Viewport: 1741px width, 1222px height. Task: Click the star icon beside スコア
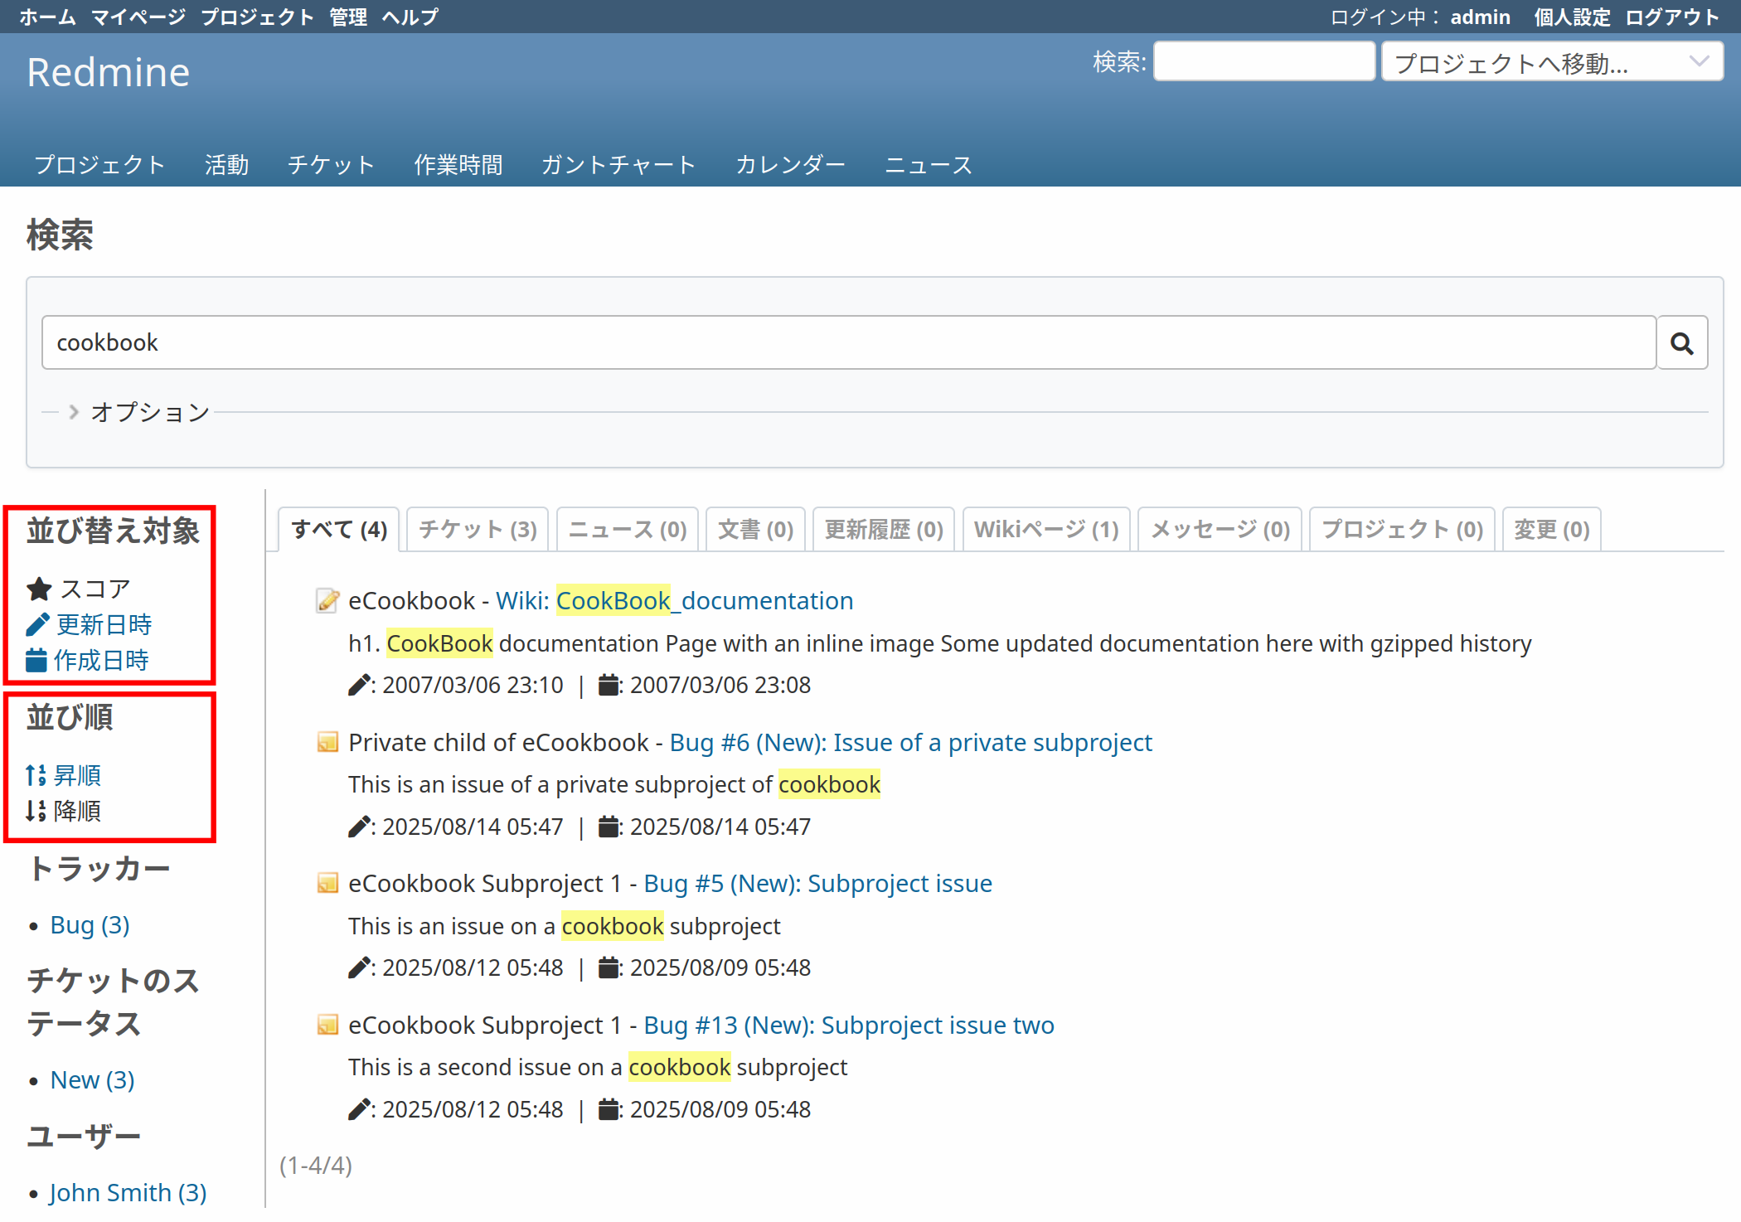pyautogui.click(x=39, y=589)
